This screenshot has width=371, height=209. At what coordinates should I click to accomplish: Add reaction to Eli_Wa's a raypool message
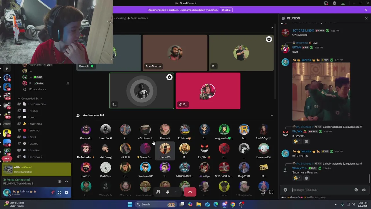click(x=306, y=142)
